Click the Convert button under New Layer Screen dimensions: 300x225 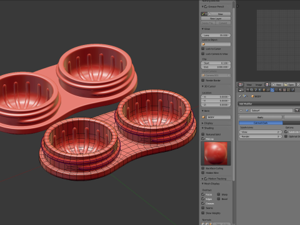tap(222, 23)
